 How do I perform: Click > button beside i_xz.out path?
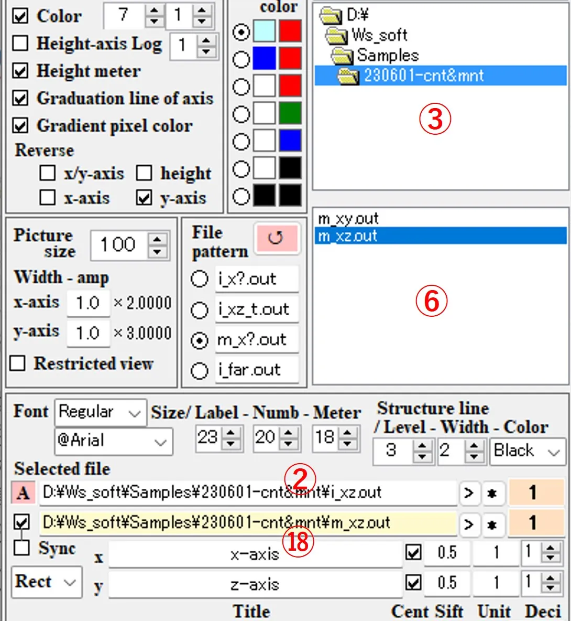[x=469, y=494]
